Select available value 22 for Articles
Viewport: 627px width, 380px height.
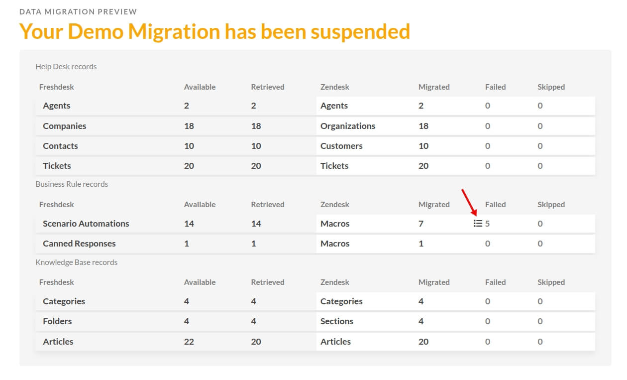pyautogui.click(x=189, y=342)
